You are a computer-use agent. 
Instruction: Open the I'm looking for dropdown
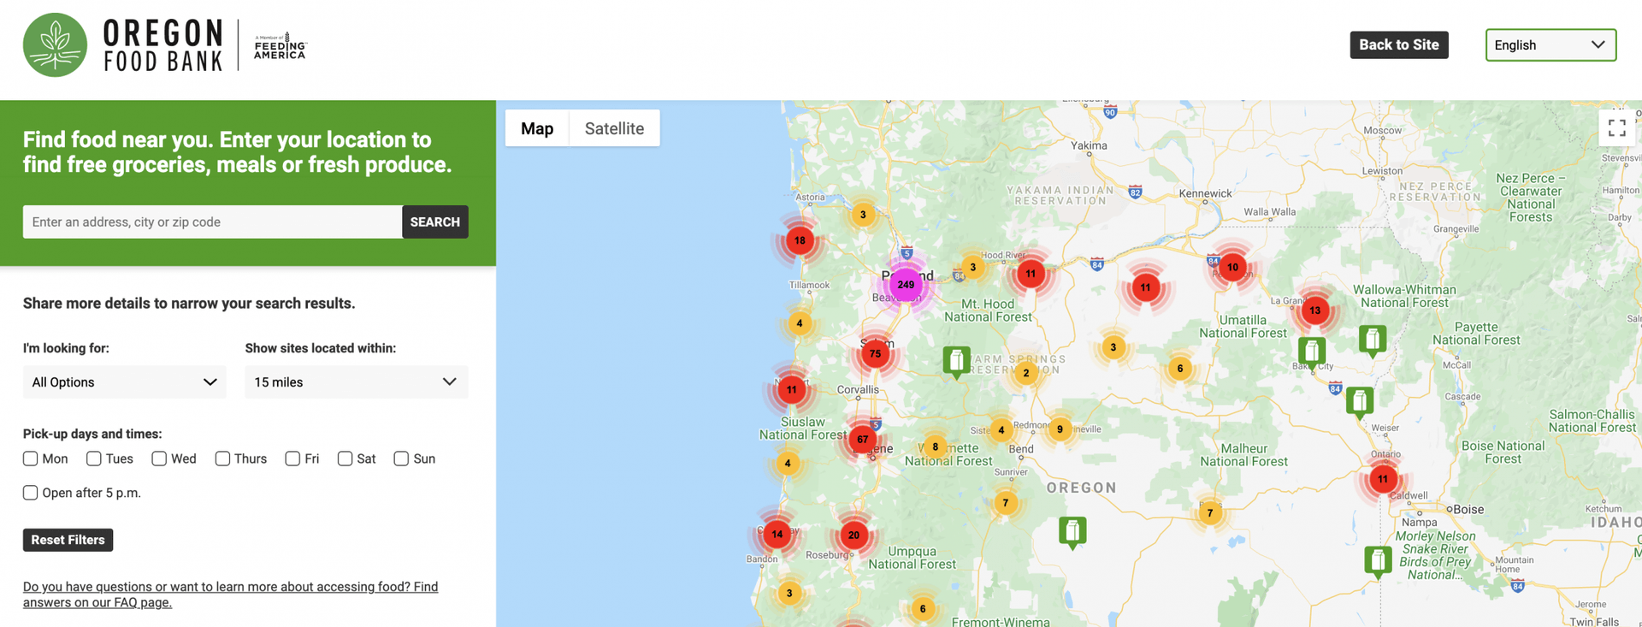click(124, 382)
